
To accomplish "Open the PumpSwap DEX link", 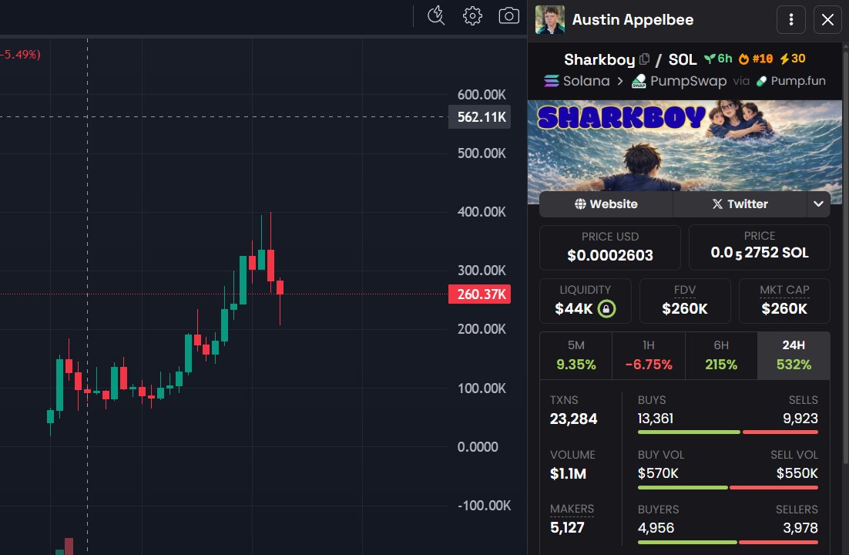I will [679, 81].
